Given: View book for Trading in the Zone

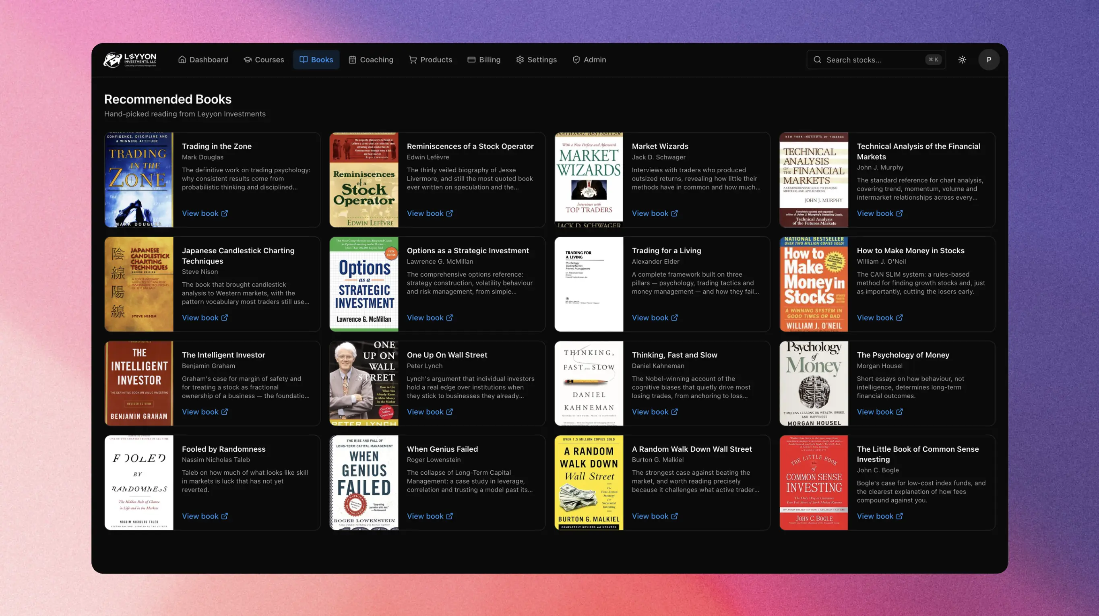Looking at the screenshot, I should click(205, 213).
